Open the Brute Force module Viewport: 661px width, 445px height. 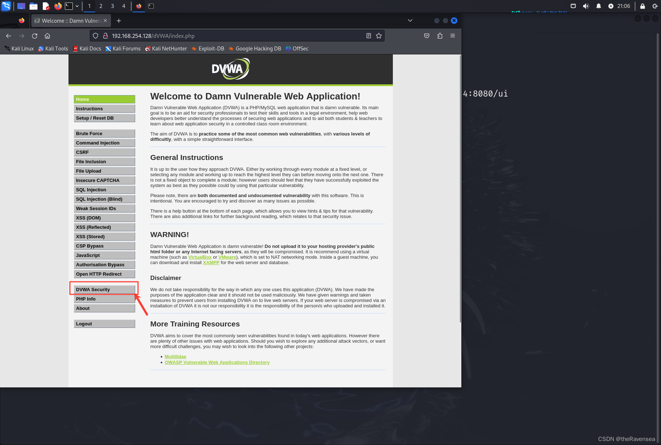click(105, 134)
